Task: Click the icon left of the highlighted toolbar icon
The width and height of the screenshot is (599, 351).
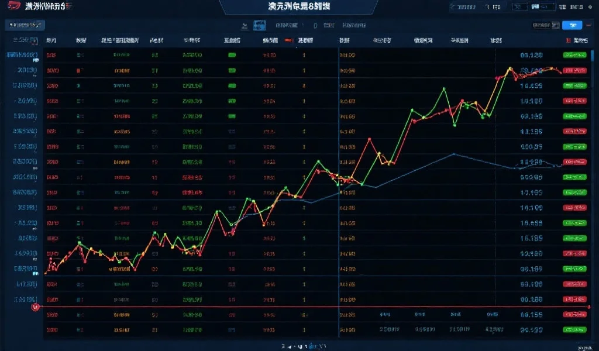Action: pyautogui.click(x=245, y=26)
